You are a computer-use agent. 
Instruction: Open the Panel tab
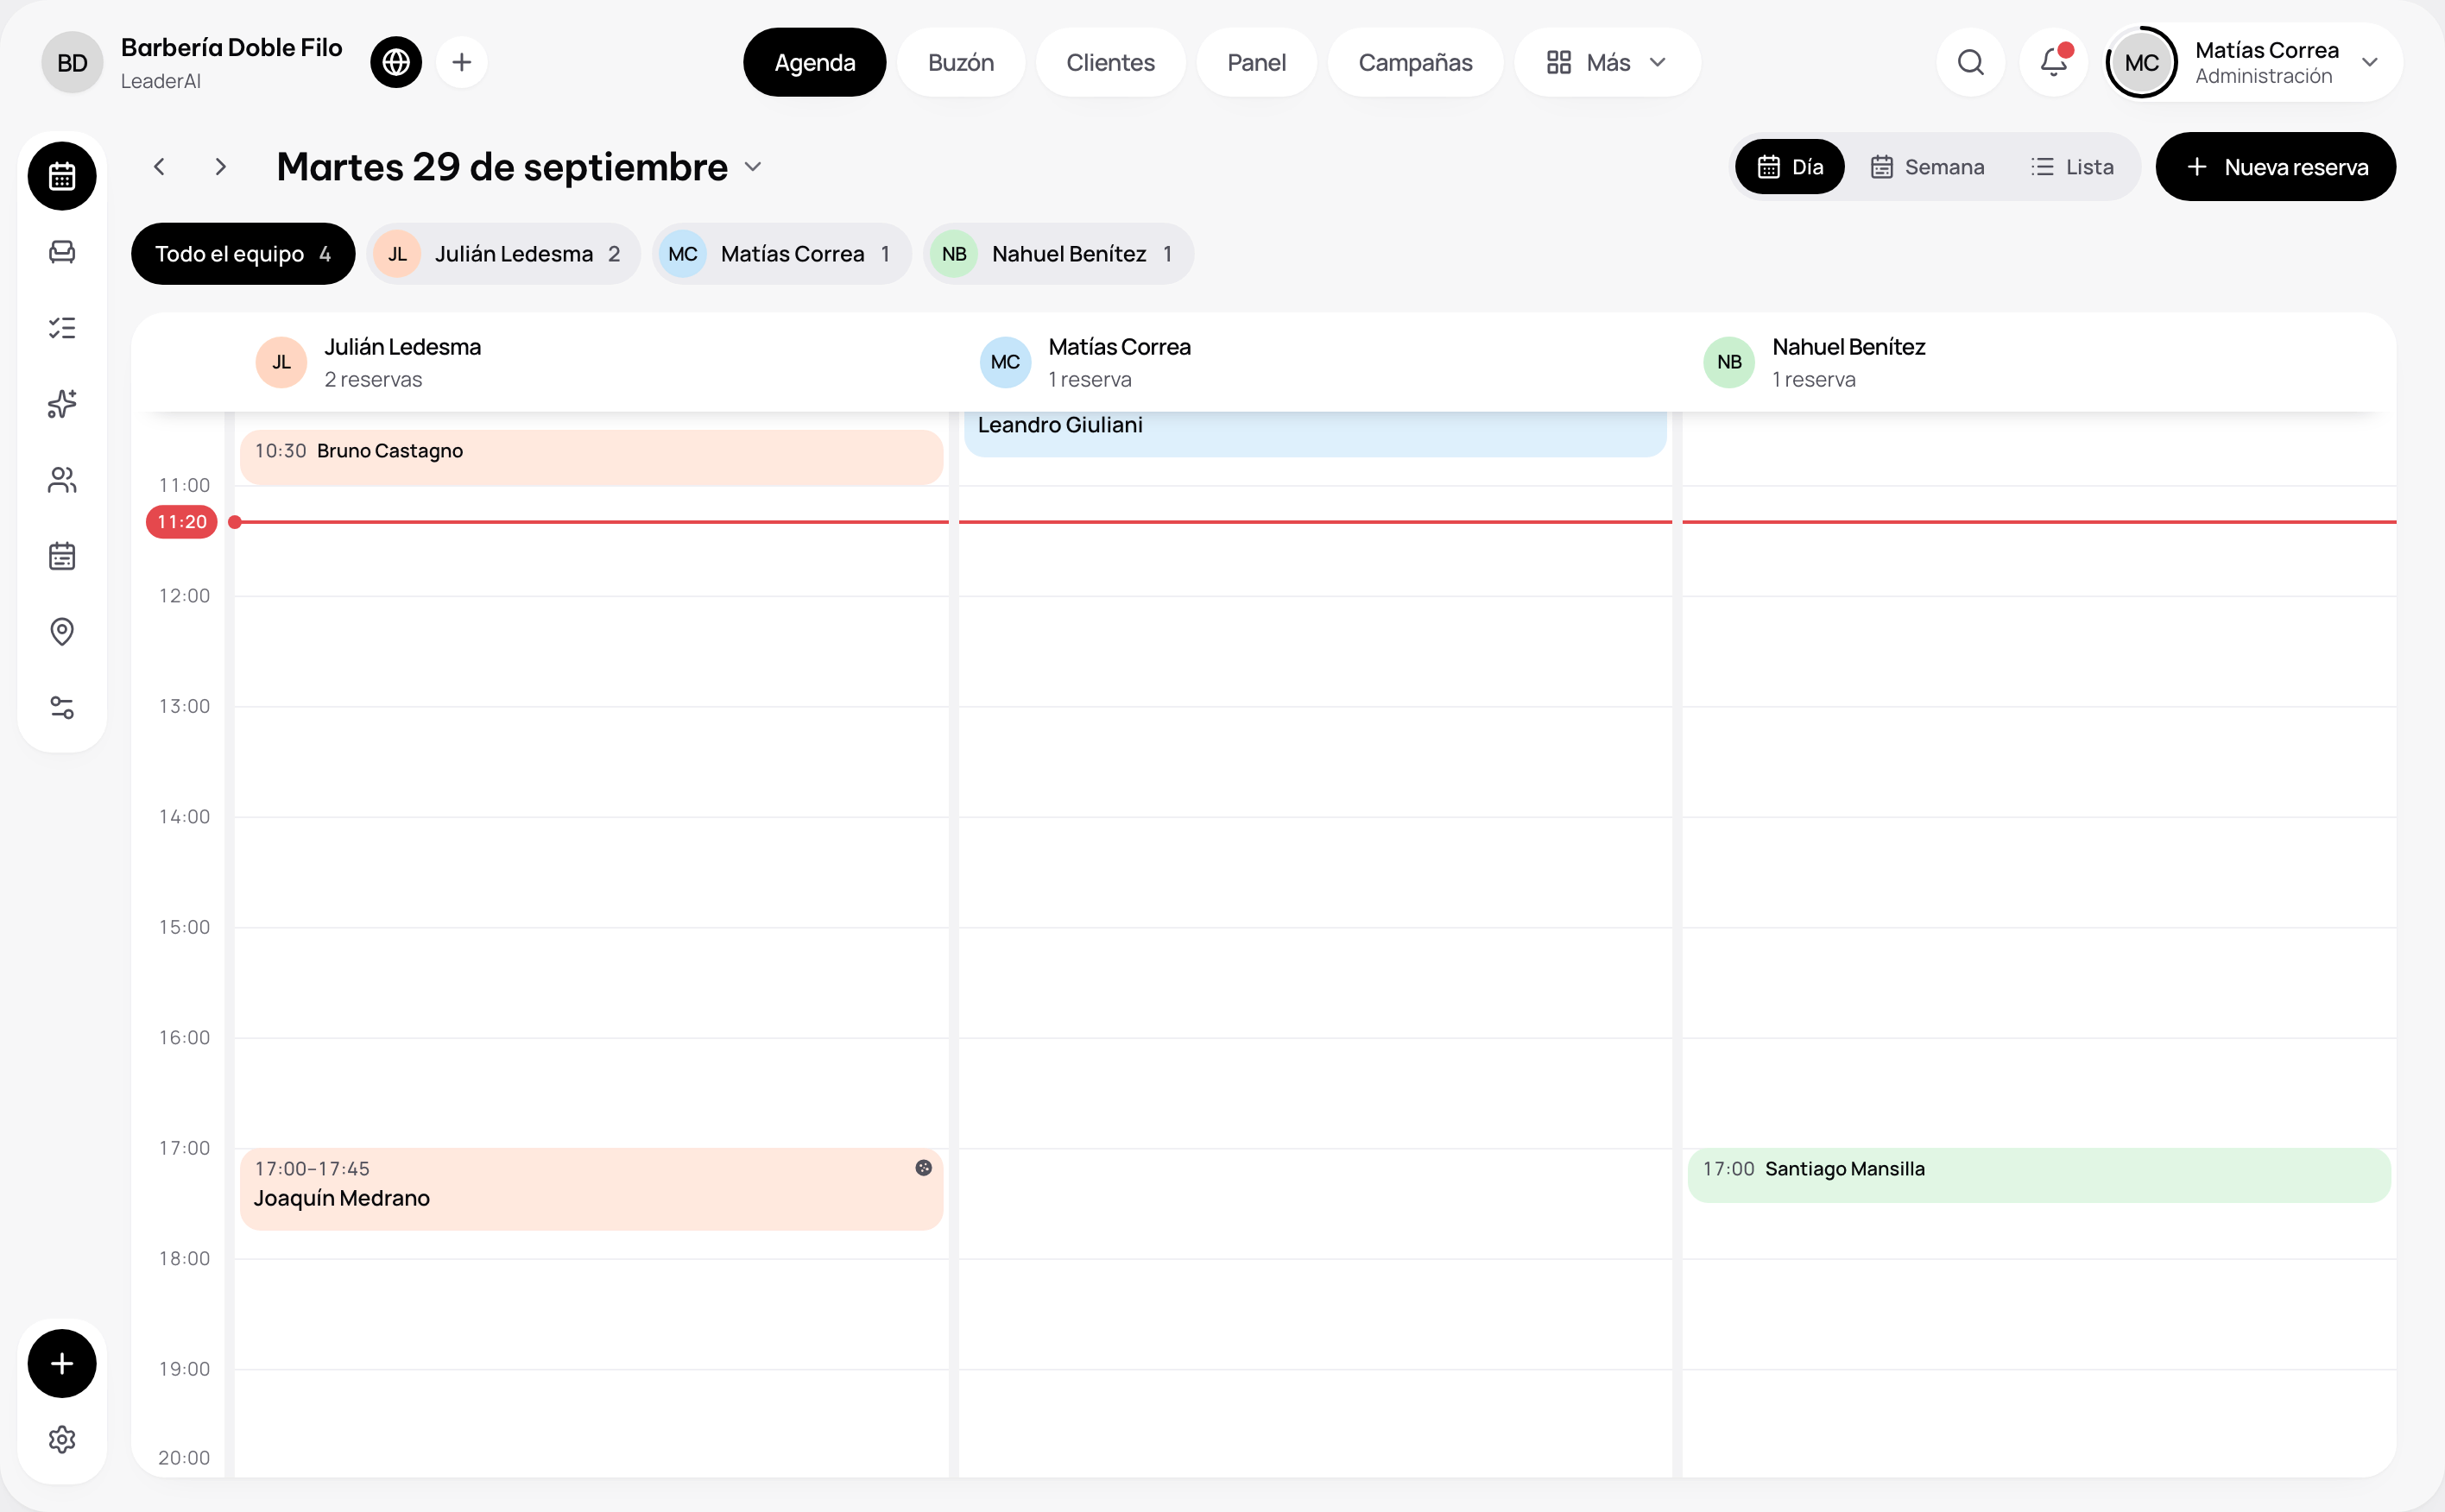click(x=1256, y=62)
